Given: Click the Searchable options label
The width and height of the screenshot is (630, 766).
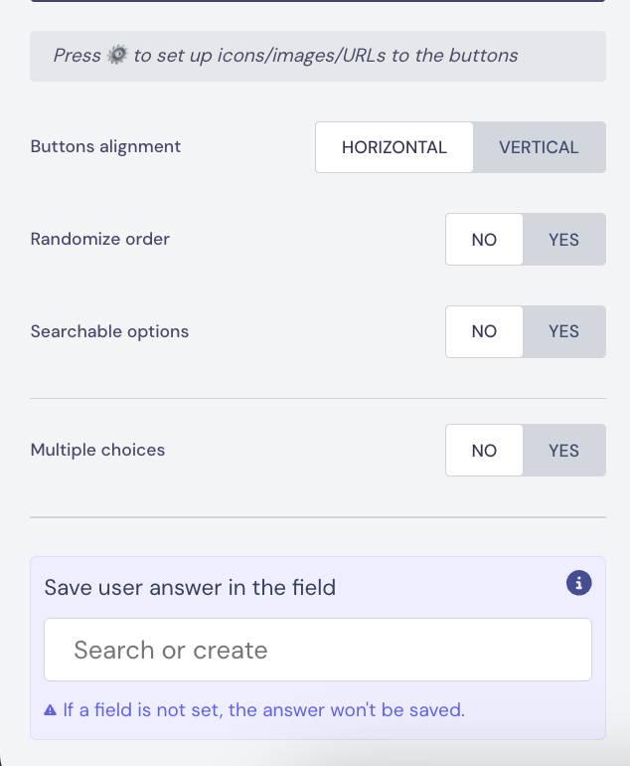Looking at the screenshot, I should 109,331.
